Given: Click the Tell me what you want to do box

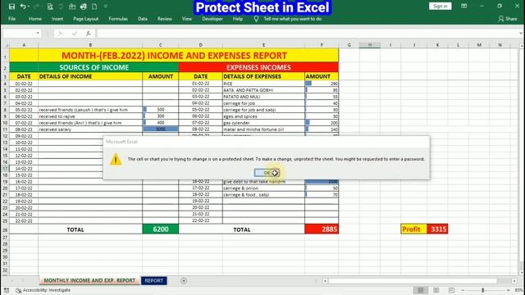Looking at the screenshot, I should click(292, 19).
